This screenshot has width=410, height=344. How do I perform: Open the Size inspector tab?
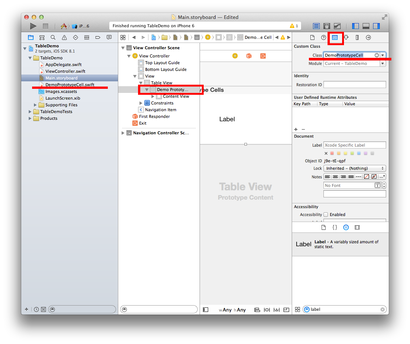[357, 37]
